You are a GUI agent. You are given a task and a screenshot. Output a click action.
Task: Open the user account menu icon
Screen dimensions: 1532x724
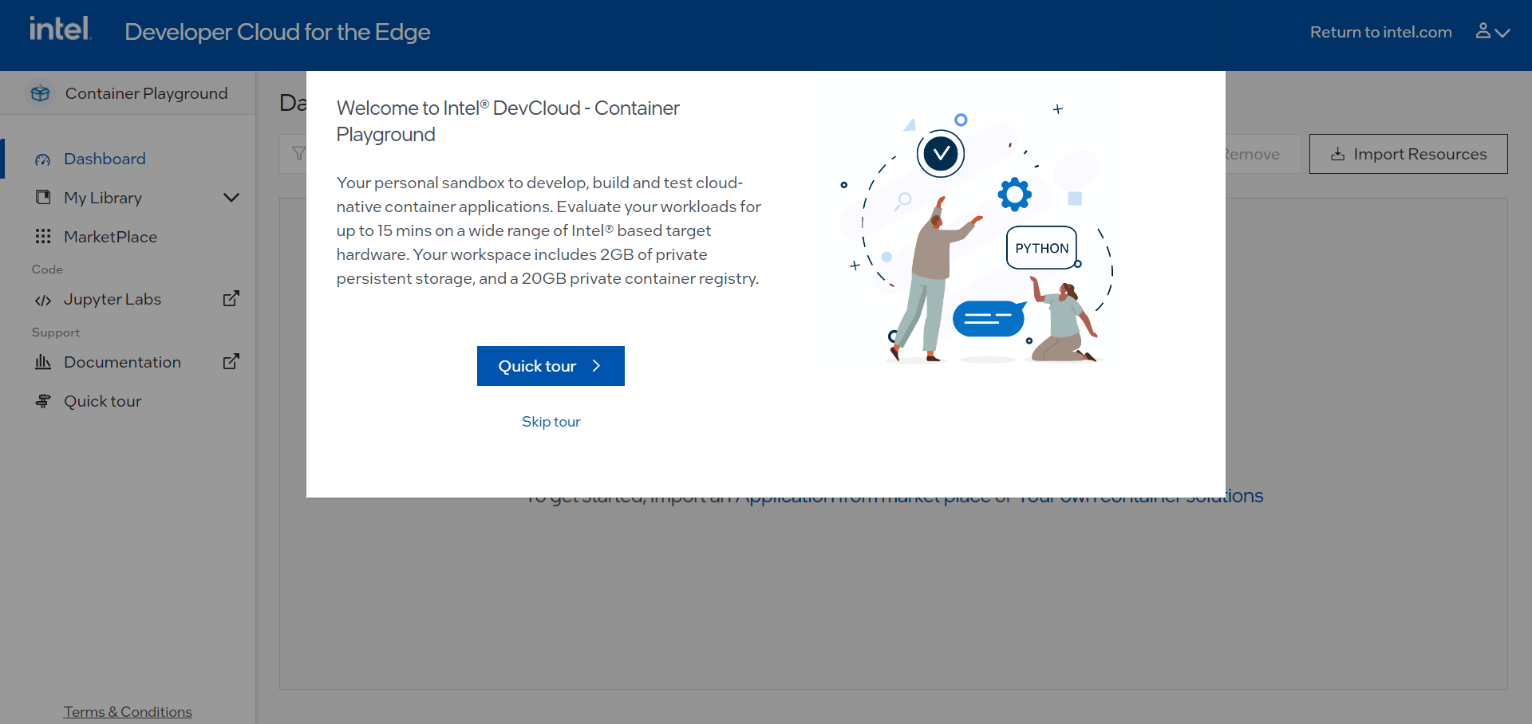[x=1483, y=31]
